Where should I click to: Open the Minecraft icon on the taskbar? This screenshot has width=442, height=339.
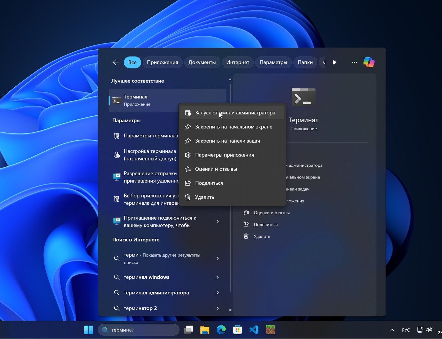click(x=270, y=330)
